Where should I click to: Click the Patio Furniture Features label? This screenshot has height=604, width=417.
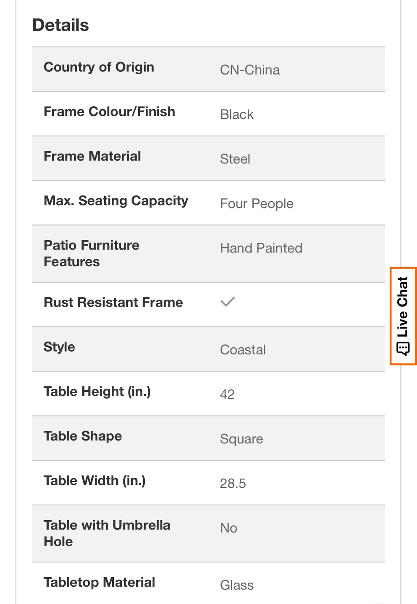[92, 253]
